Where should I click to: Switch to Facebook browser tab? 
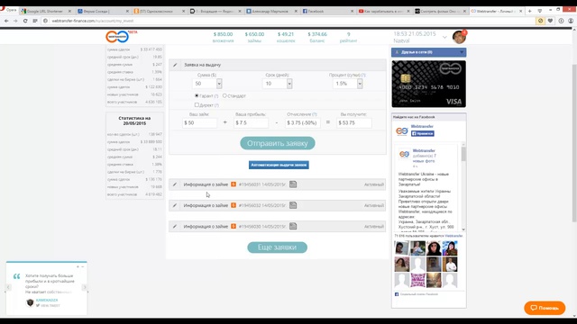point(326,12)
